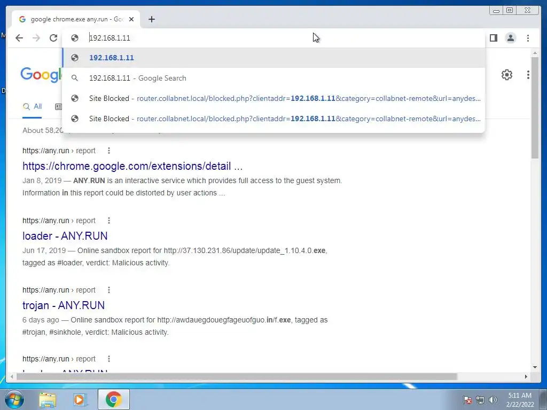Screen dimensions: 547x410
Task: Open the Chrome three-dot menu
Action: click(528, 38)
